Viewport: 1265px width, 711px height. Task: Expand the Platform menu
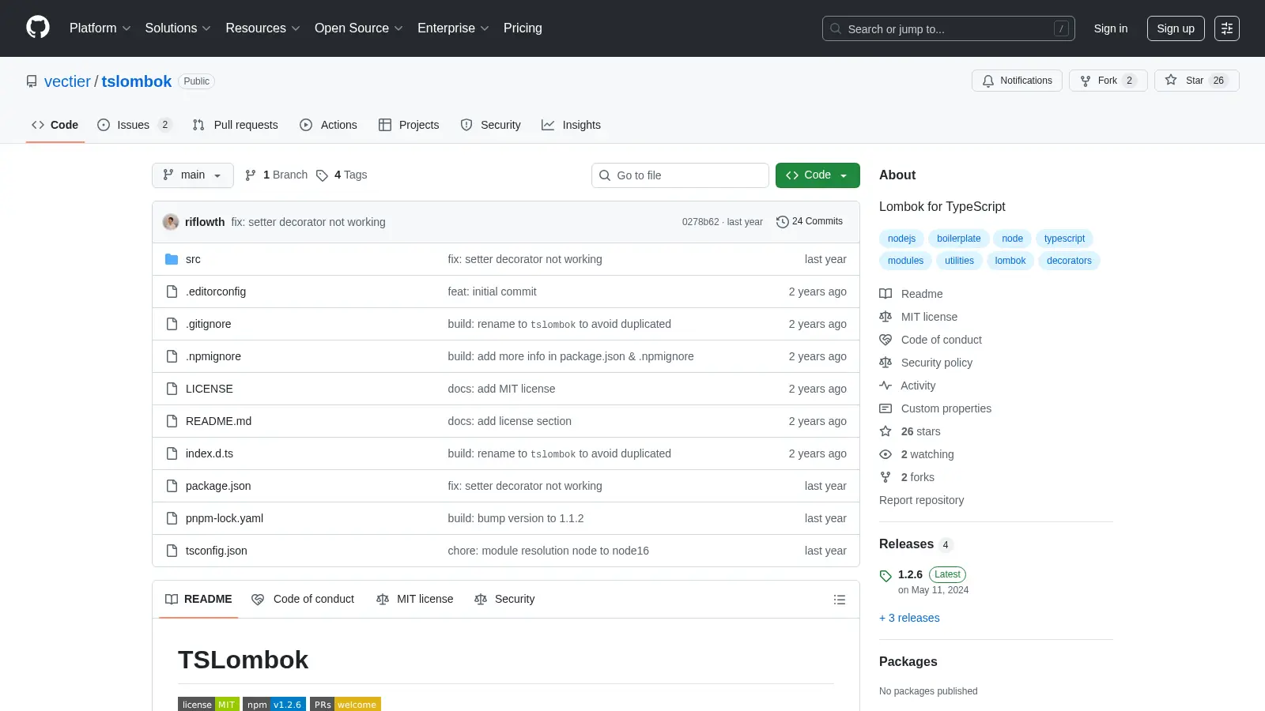pos(100,28)
